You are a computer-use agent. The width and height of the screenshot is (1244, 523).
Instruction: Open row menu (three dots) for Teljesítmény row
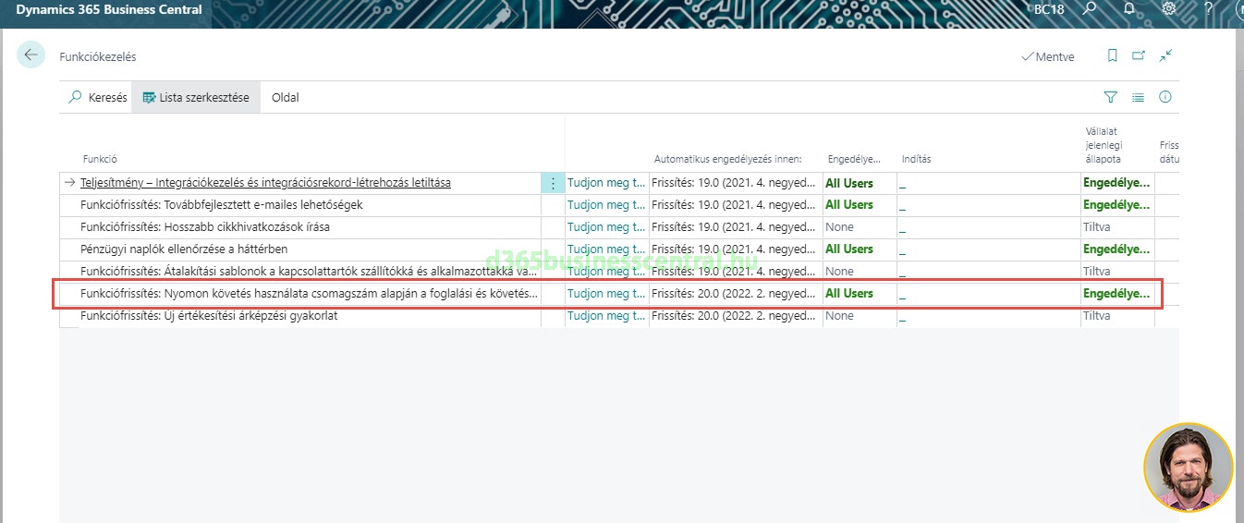[553, 183]
